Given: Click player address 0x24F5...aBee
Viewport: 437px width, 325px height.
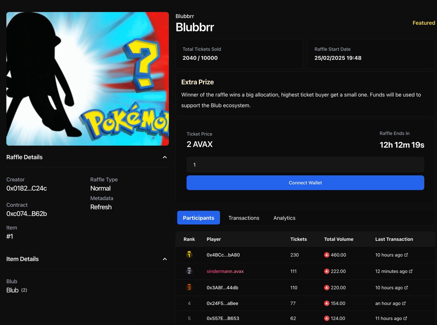Looking at the screenshot, I should tap(223, 303).
